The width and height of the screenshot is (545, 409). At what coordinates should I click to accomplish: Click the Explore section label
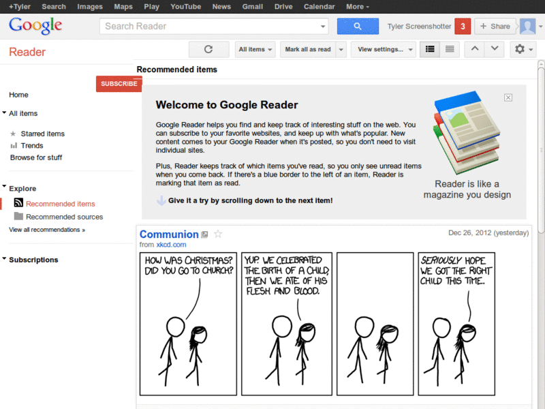(22, 189)
